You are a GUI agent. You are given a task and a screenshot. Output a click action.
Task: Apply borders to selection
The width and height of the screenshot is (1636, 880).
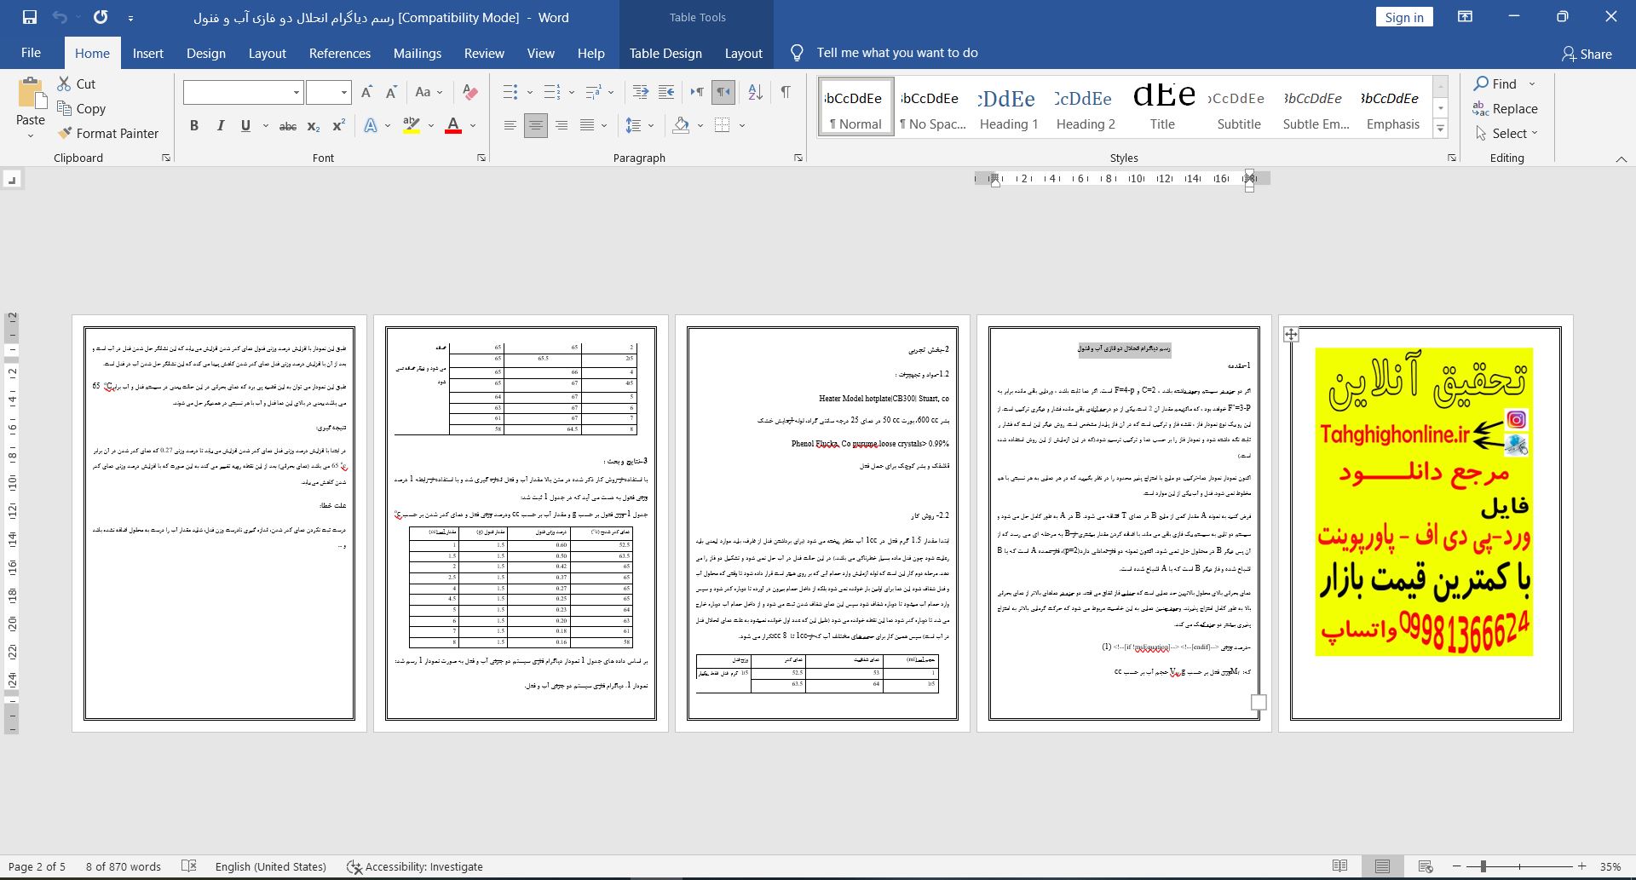(723, 126)
